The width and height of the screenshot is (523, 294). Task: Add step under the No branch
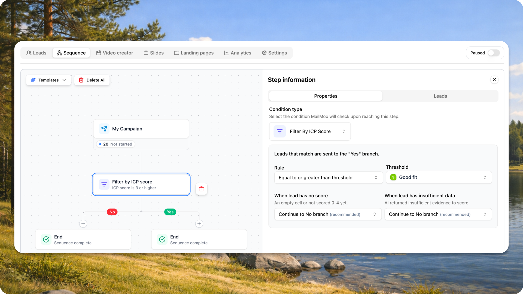[x=83, y=224]
